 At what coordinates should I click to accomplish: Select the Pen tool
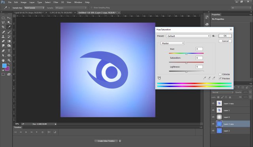pos(3,51)
